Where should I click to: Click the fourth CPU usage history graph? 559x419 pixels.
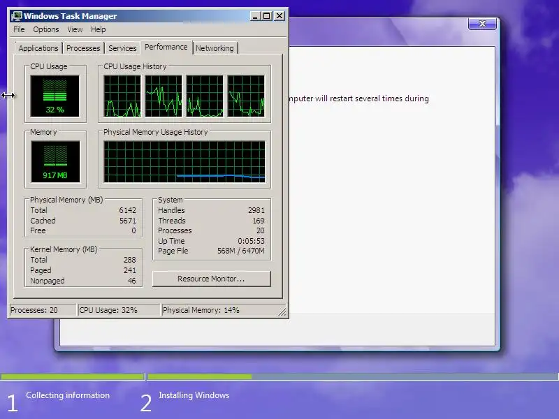[246, 96]
